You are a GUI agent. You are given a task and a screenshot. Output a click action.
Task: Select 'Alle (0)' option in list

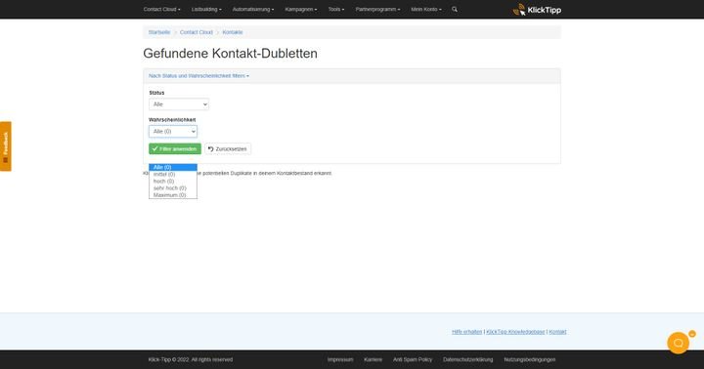[x=173, y=167]
